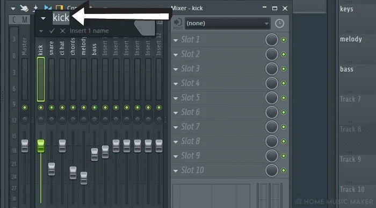This screenshot has height=208, width=376.
Task: Click the C compact view button
Action: pyautogui.click(x=14, y=20)
